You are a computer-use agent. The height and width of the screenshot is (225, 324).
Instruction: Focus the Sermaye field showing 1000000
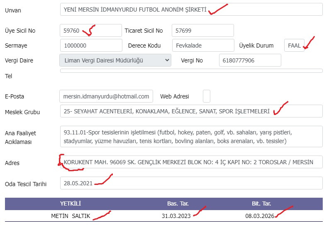(x=91, y=45)
